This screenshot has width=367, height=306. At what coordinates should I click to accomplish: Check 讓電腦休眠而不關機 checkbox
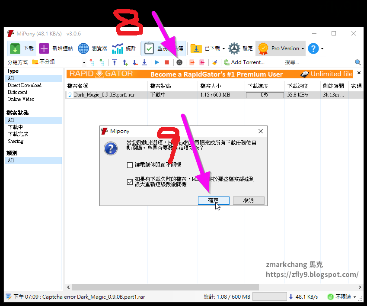point(130,165)
